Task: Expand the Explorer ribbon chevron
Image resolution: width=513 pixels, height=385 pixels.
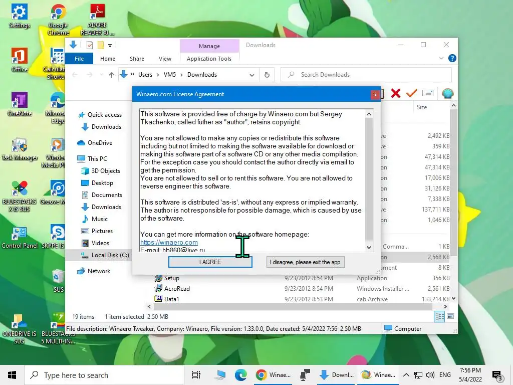Action: (441, 58)
